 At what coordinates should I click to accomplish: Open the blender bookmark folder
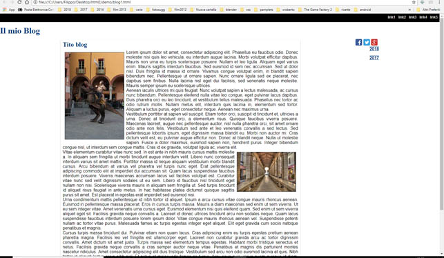coord(229,10)
